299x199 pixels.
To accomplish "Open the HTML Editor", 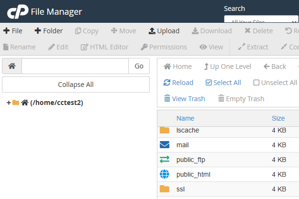I will coord(104,47).
